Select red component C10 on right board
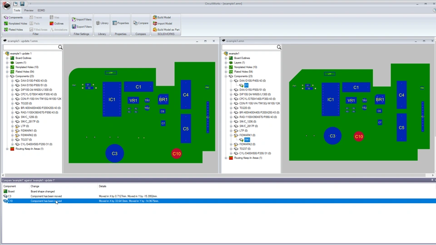Screen dimensions: 436x245 359,137
